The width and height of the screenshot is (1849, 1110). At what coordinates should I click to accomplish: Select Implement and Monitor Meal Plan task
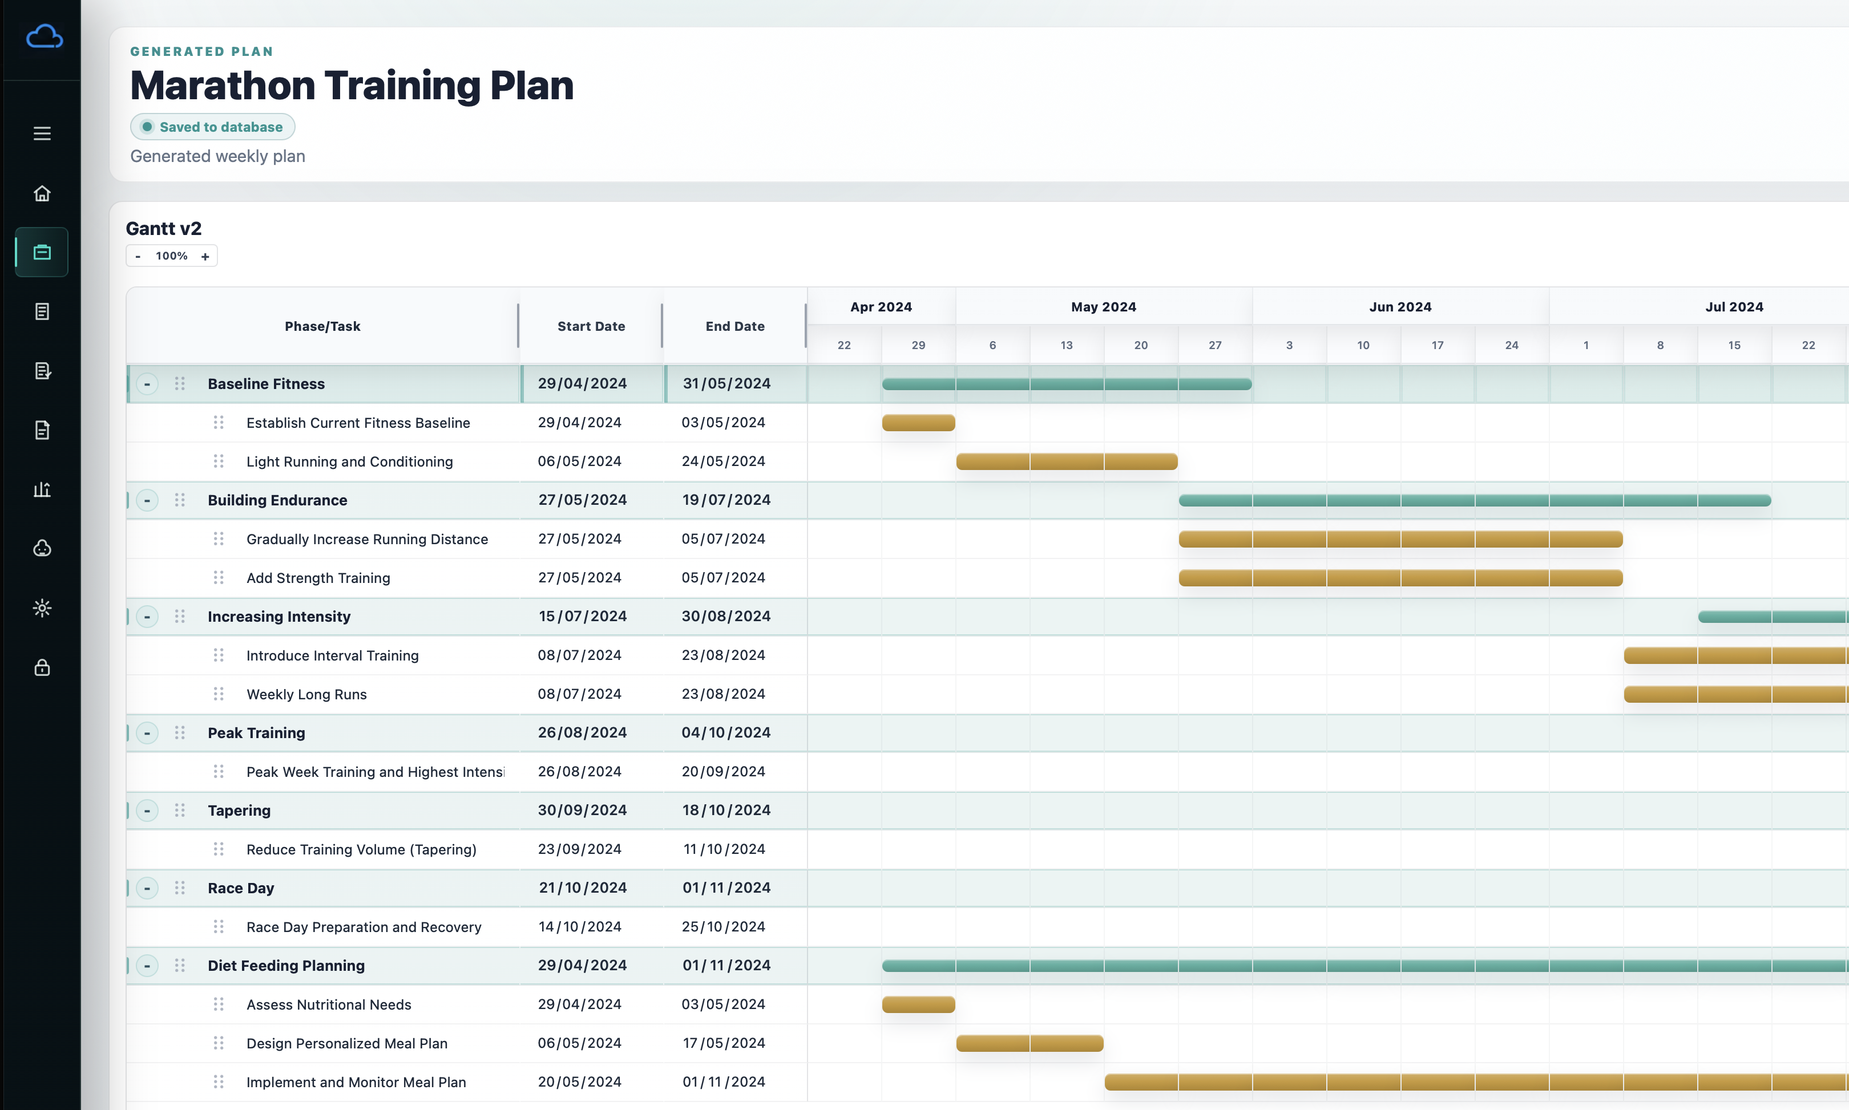coord(356,1082)
